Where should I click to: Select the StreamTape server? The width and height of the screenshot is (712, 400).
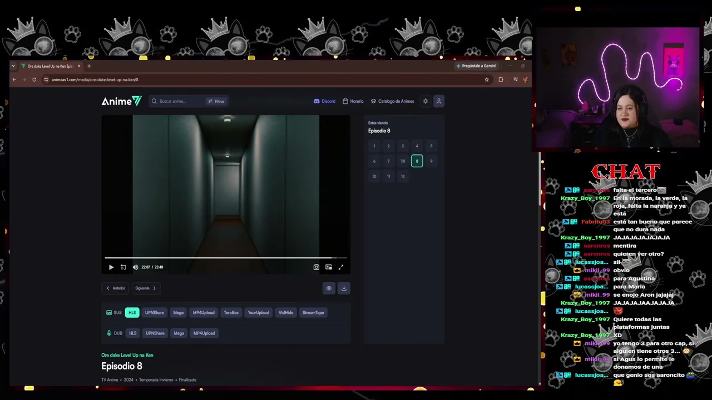[x=313, y=313]
